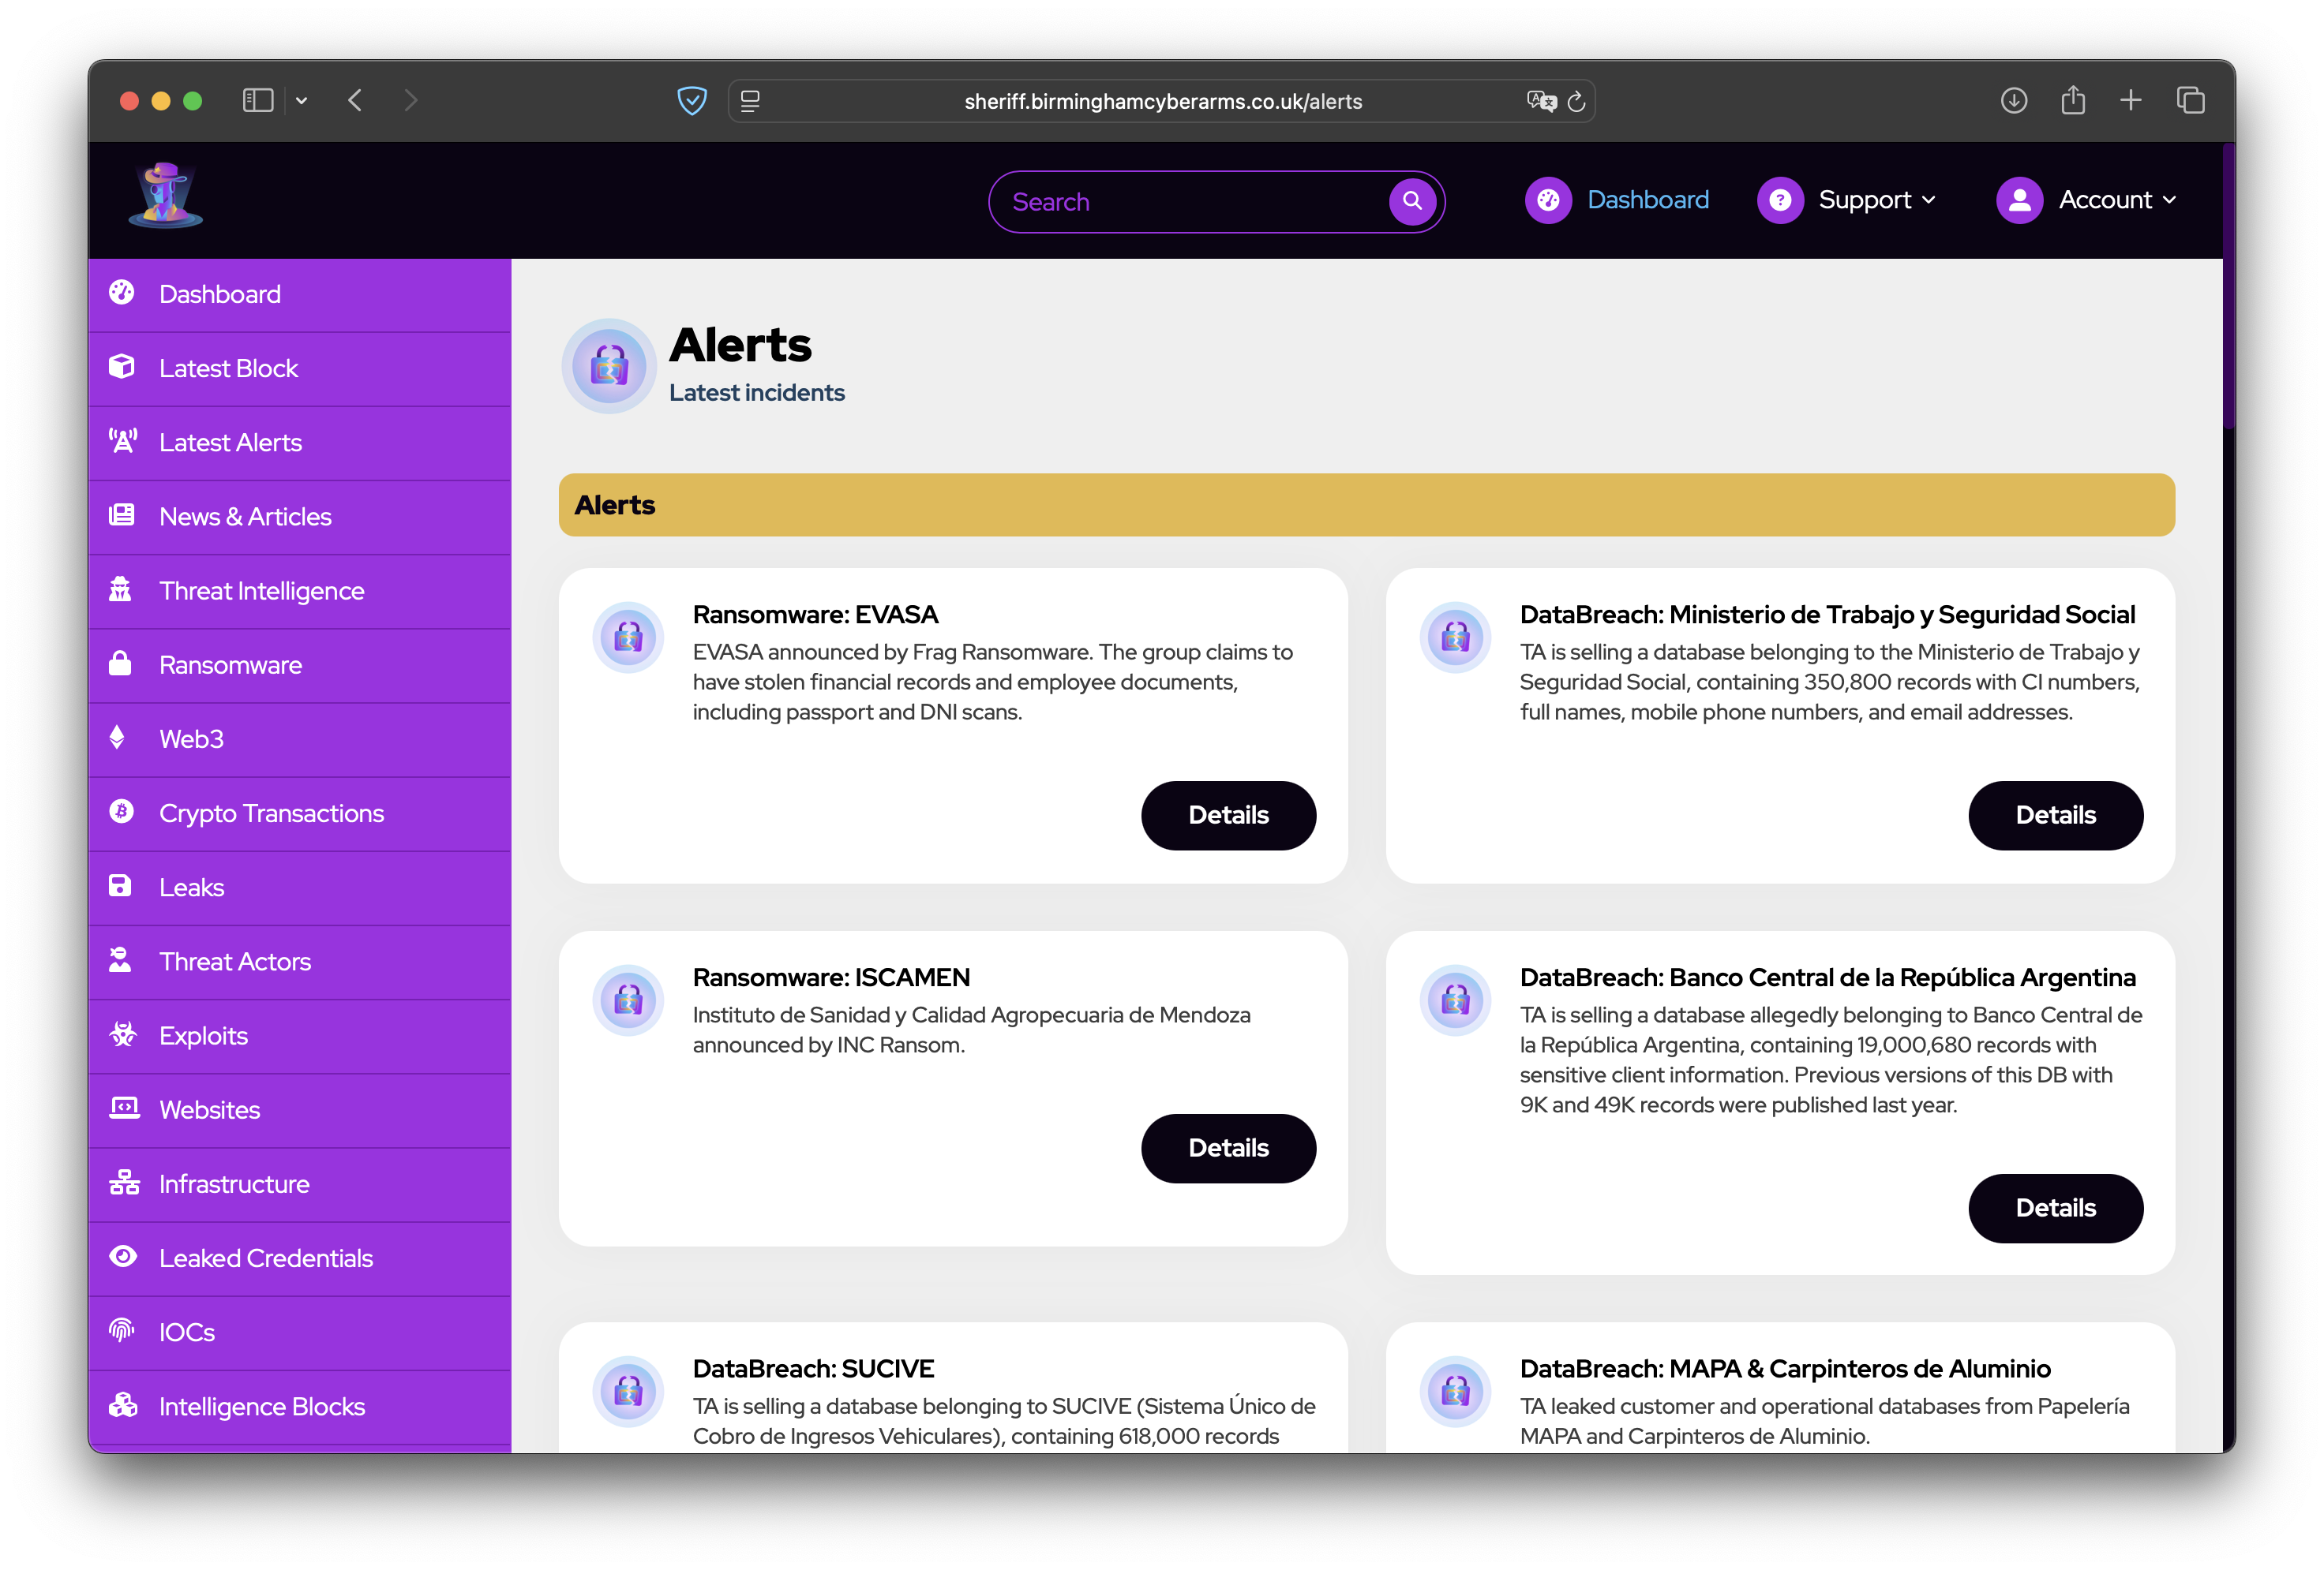View Details for Ransomware: EVASA alert
This screenshot has width=2324, height=1570.
coord(1228,816)
